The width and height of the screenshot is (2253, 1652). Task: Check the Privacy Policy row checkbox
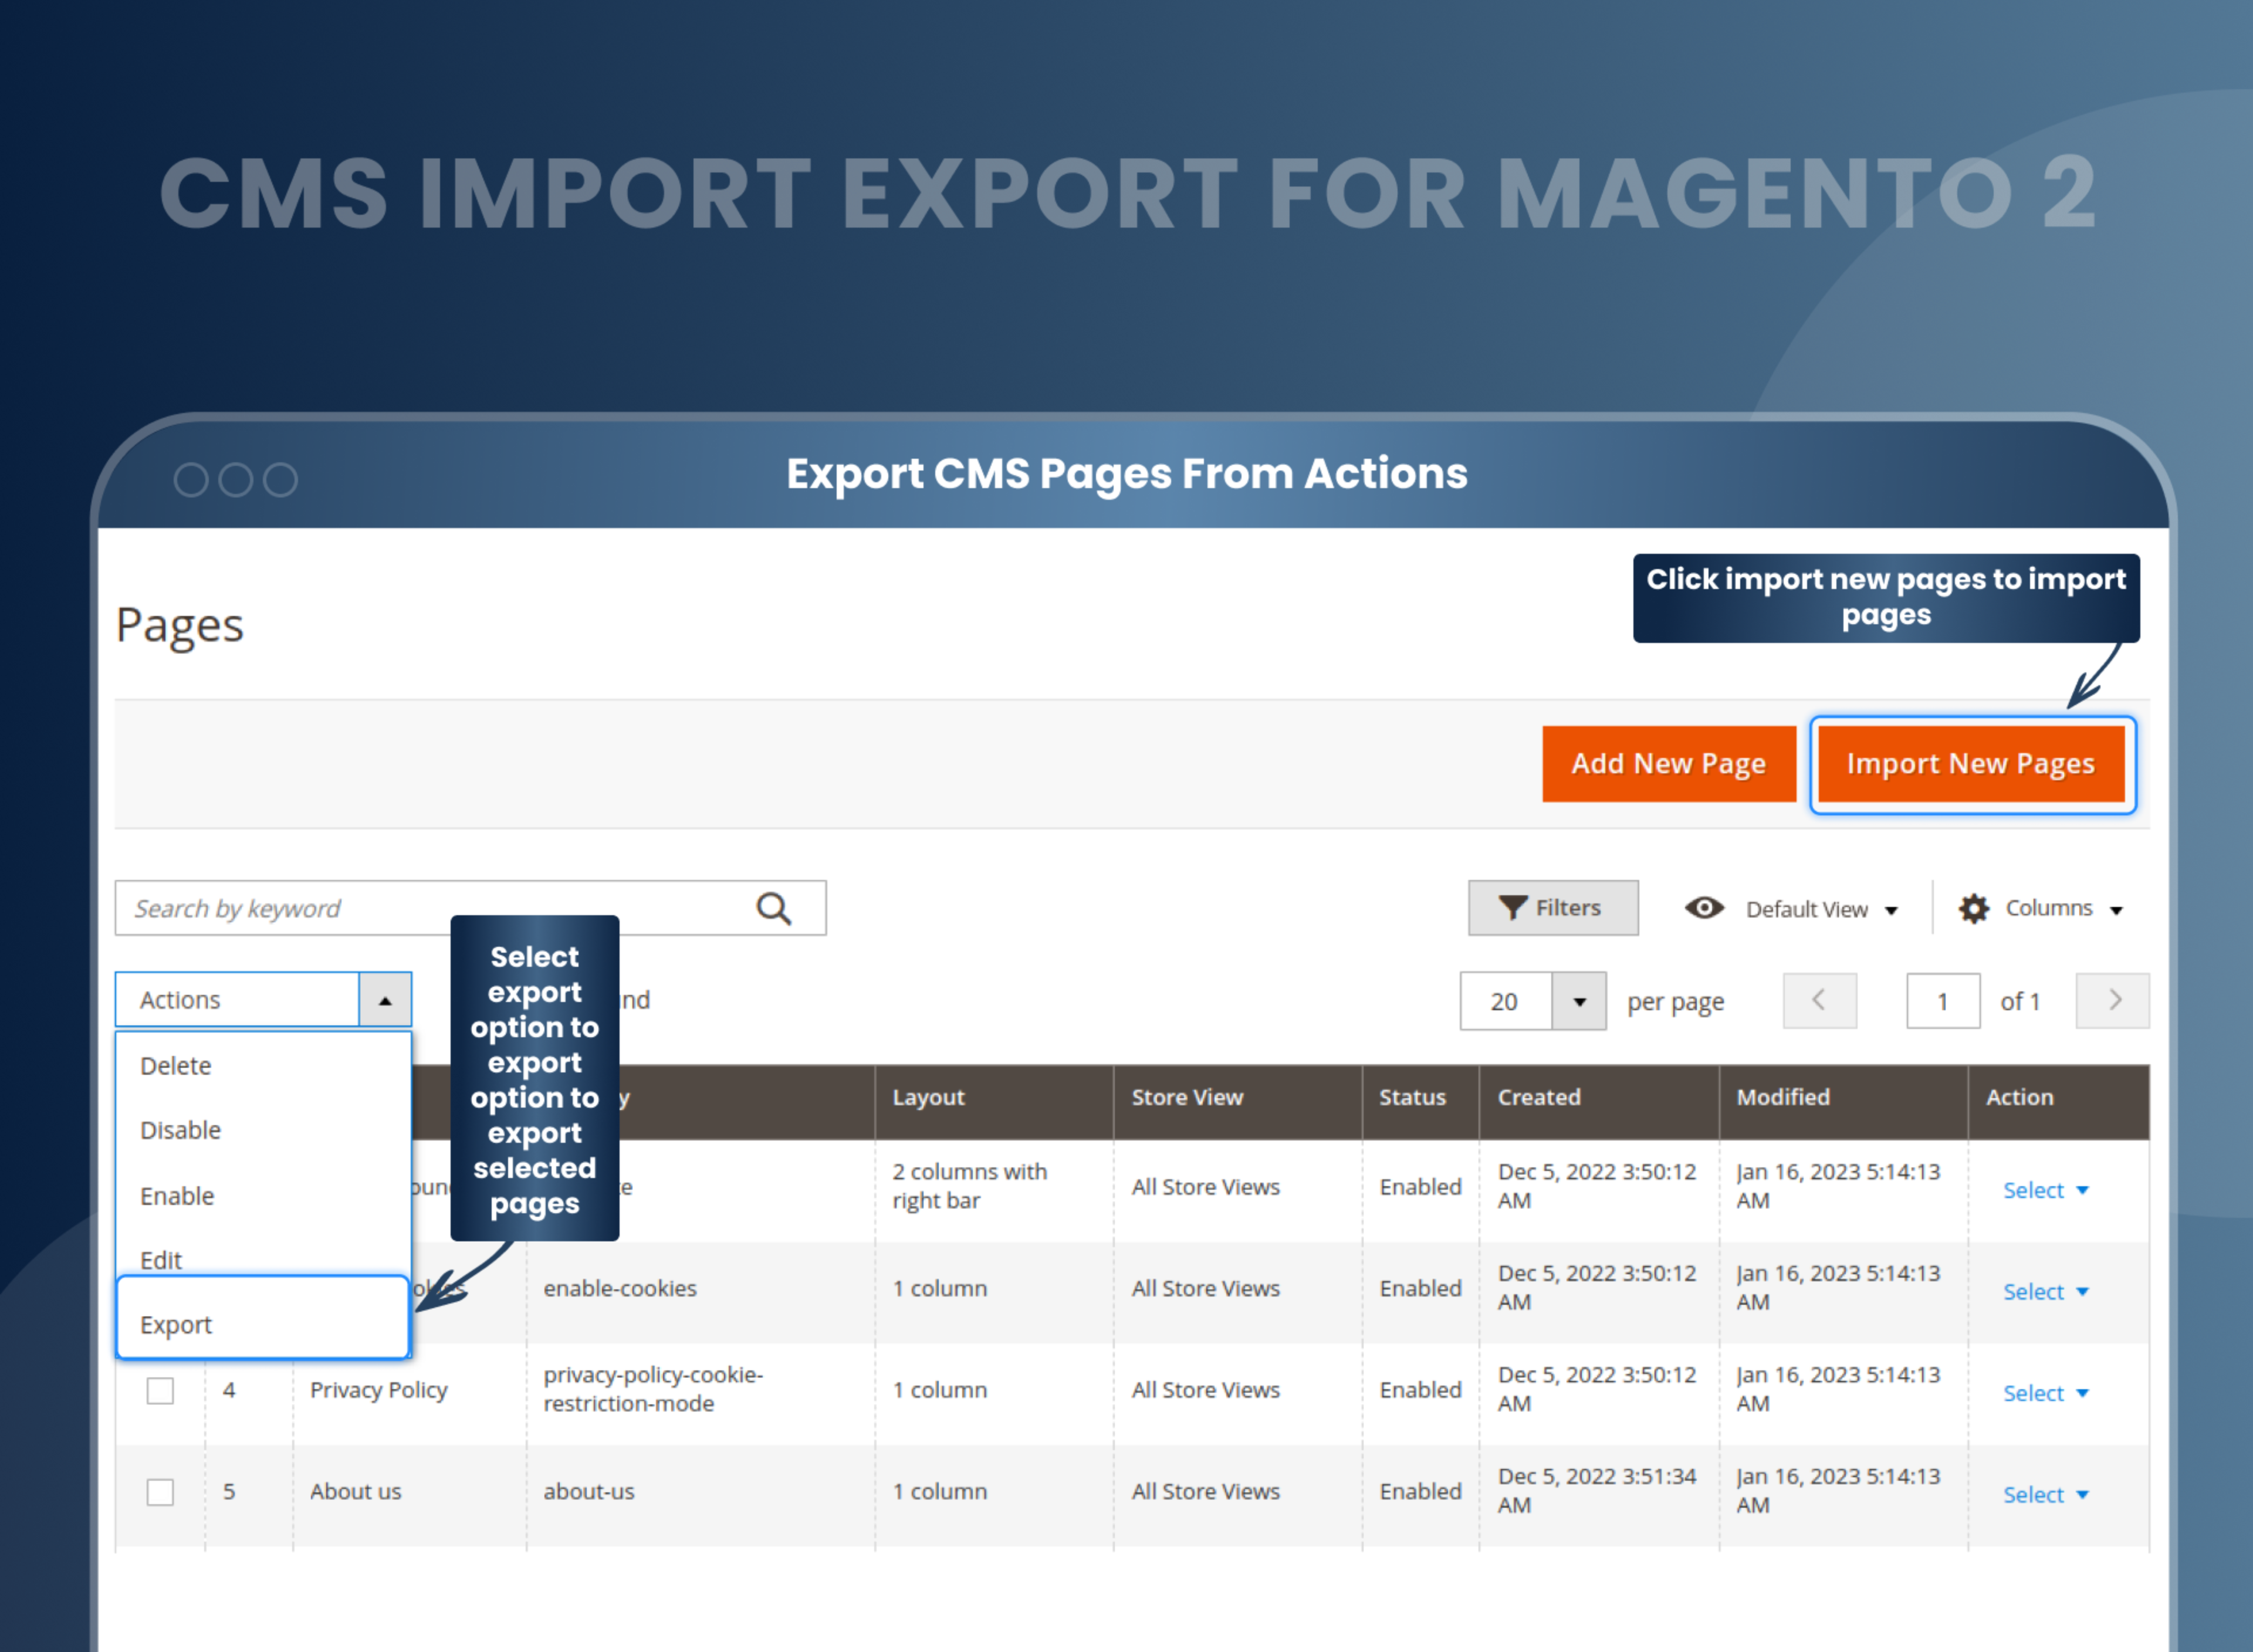(x=160, y=1390)
